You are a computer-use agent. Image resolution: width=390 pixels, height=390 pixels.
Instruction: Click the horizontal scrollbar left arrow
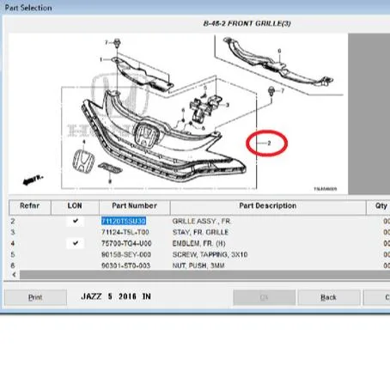click(x=14, y=275)
